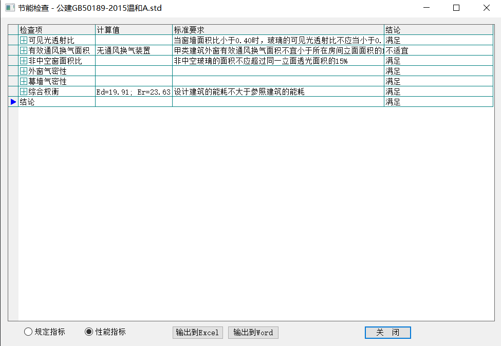Click the 检查项 column header
This screenshot has height=346, width=501.
57,30
